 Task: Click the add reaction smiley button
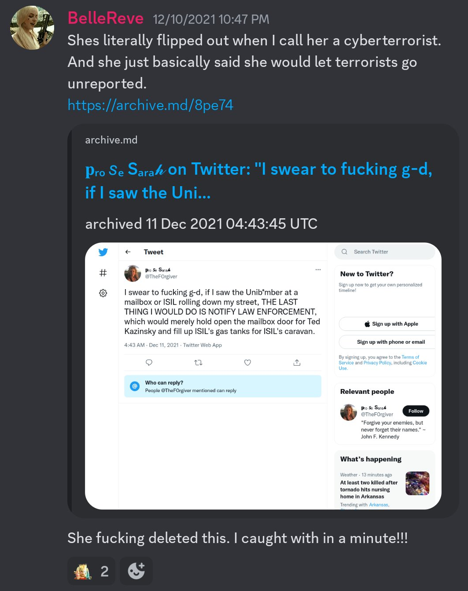point(136,571)
